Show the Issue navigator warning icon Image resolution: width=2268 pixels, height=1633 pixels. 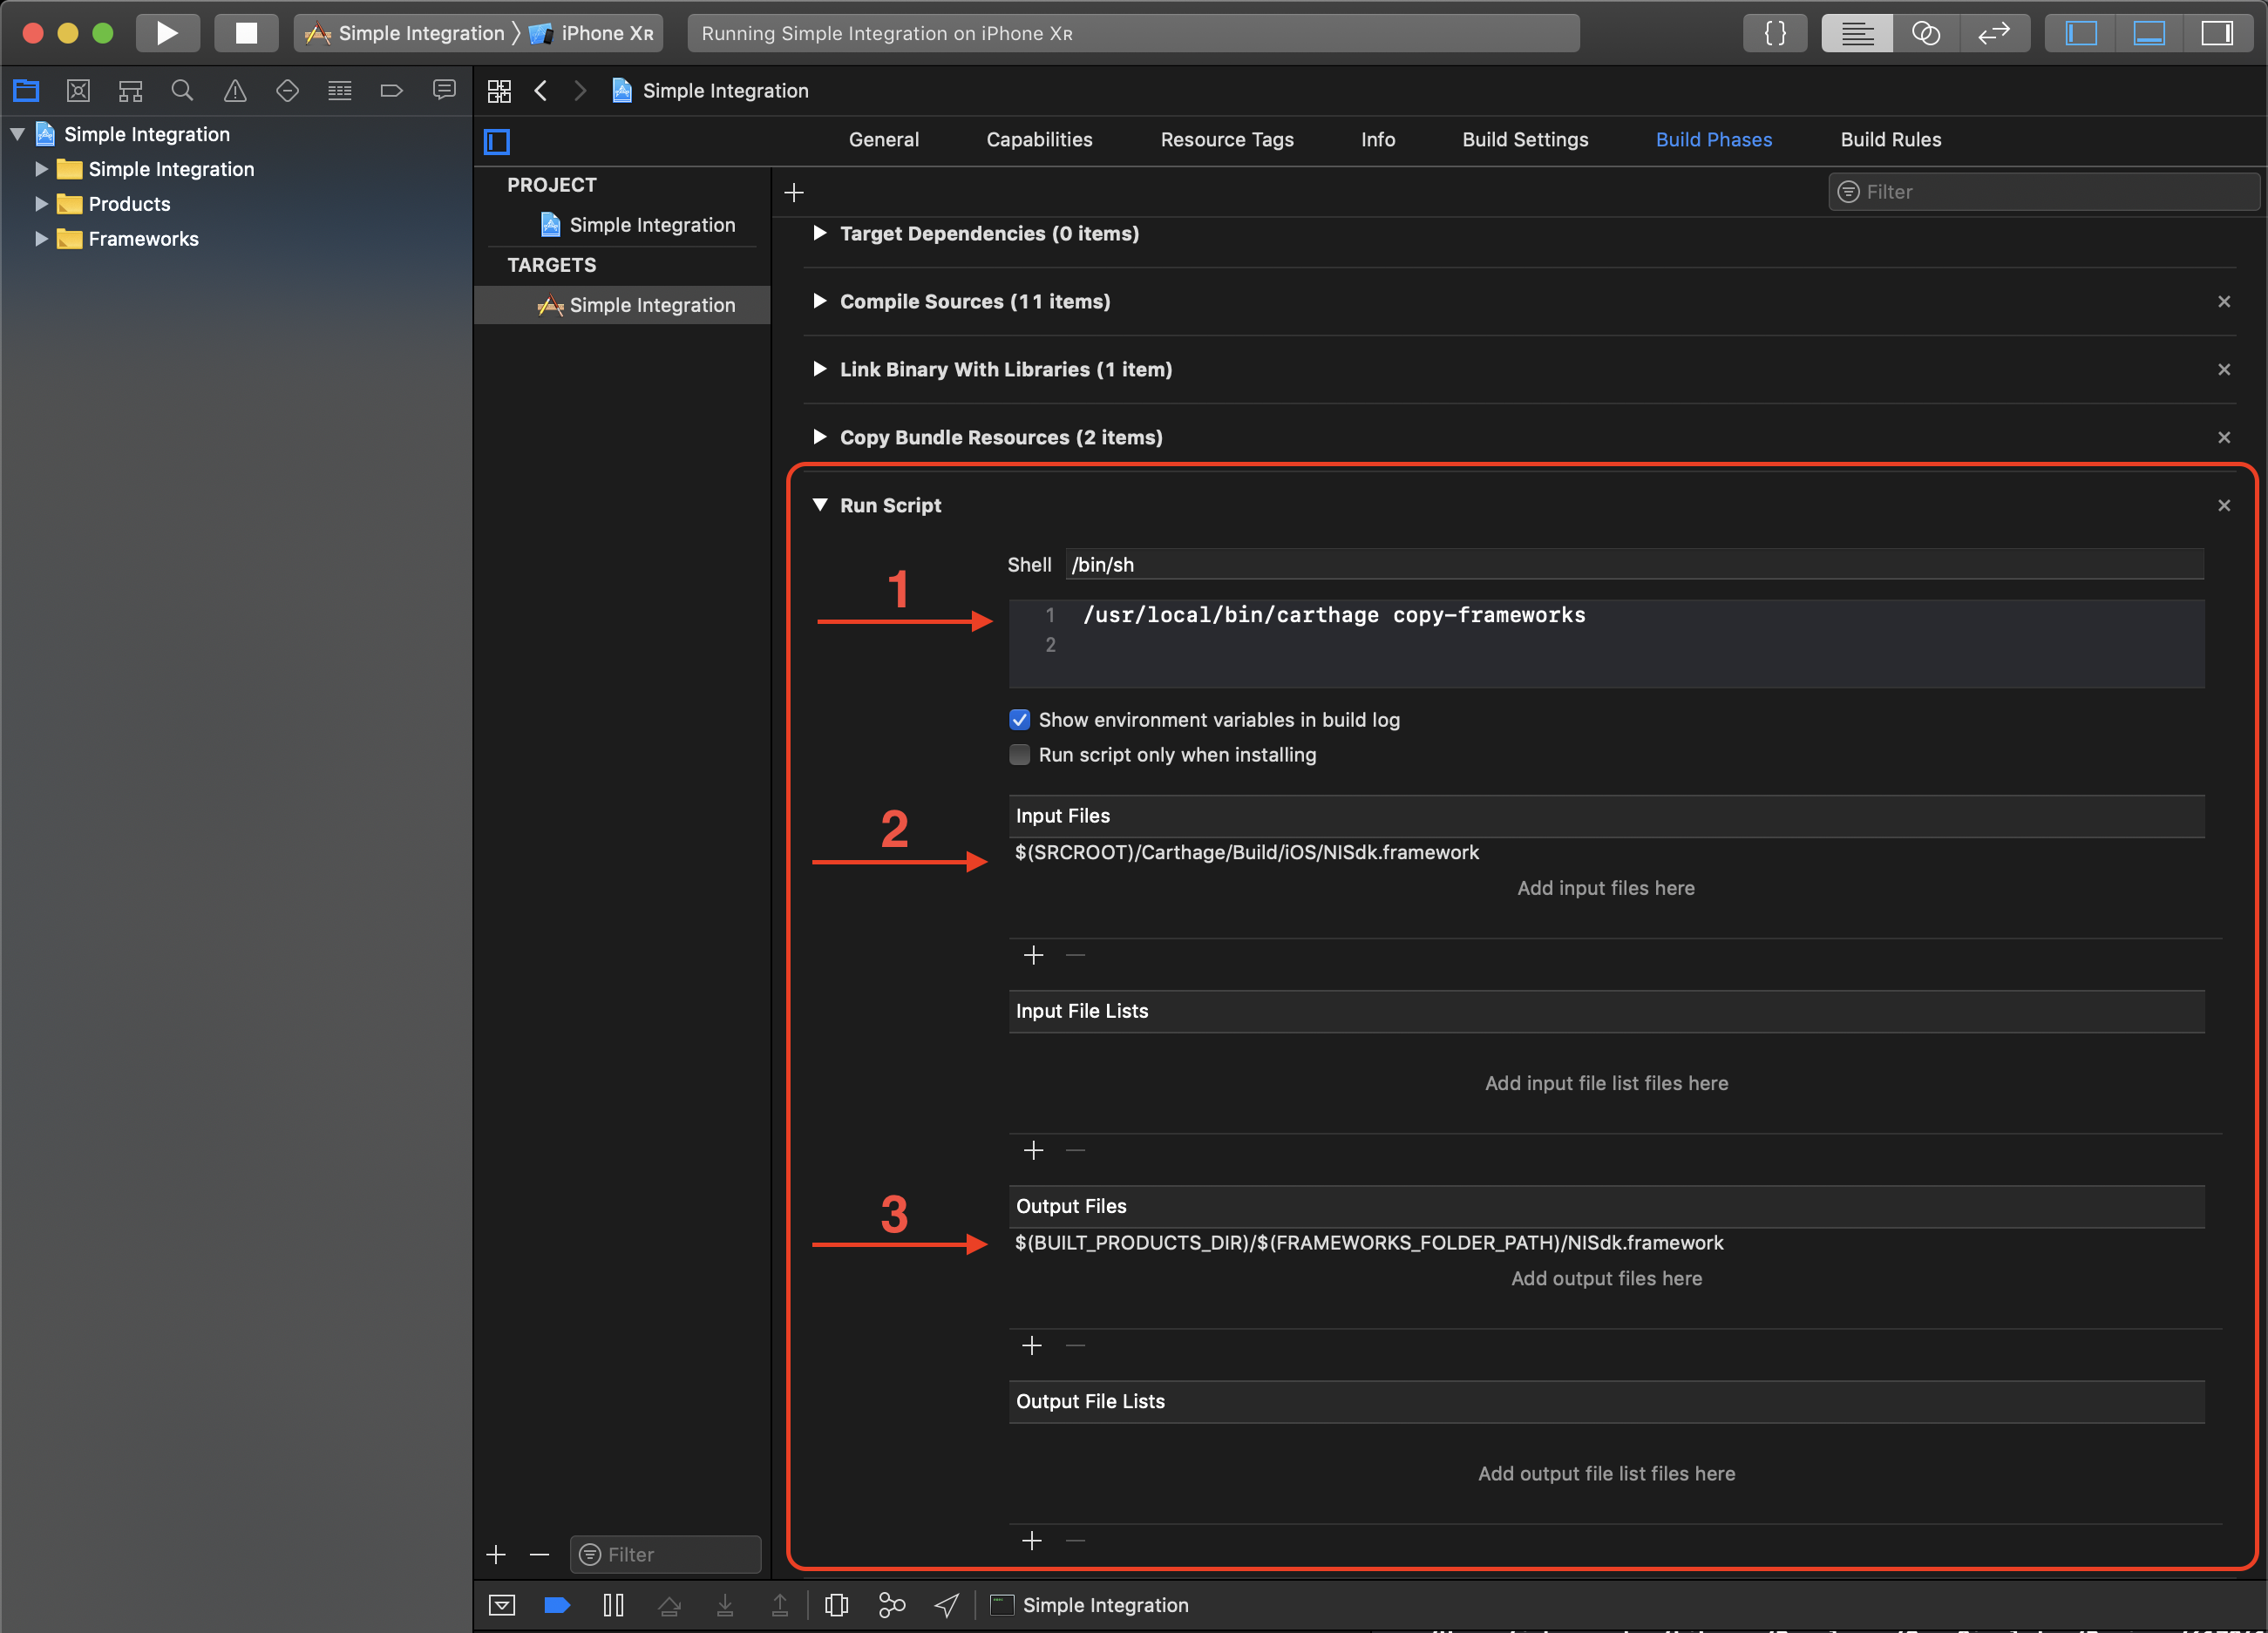click(235, 91)
